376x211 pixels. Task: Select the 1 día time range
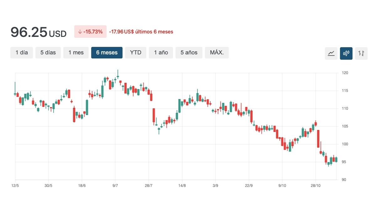pyautogui.click(x=22, y=53)
